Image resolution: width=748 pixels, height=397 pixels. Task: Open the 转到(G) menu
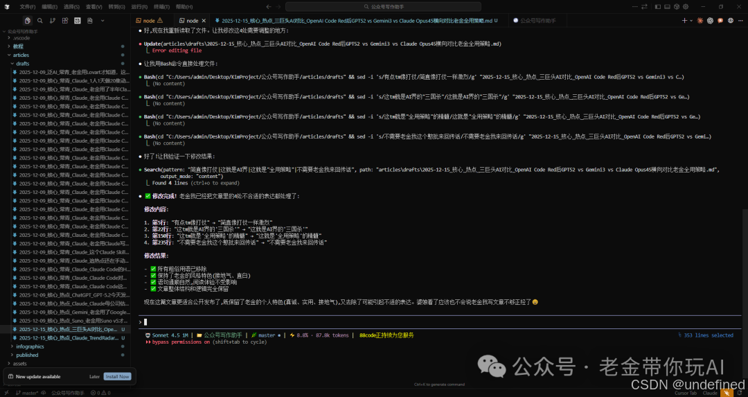[x=116, y=7]
